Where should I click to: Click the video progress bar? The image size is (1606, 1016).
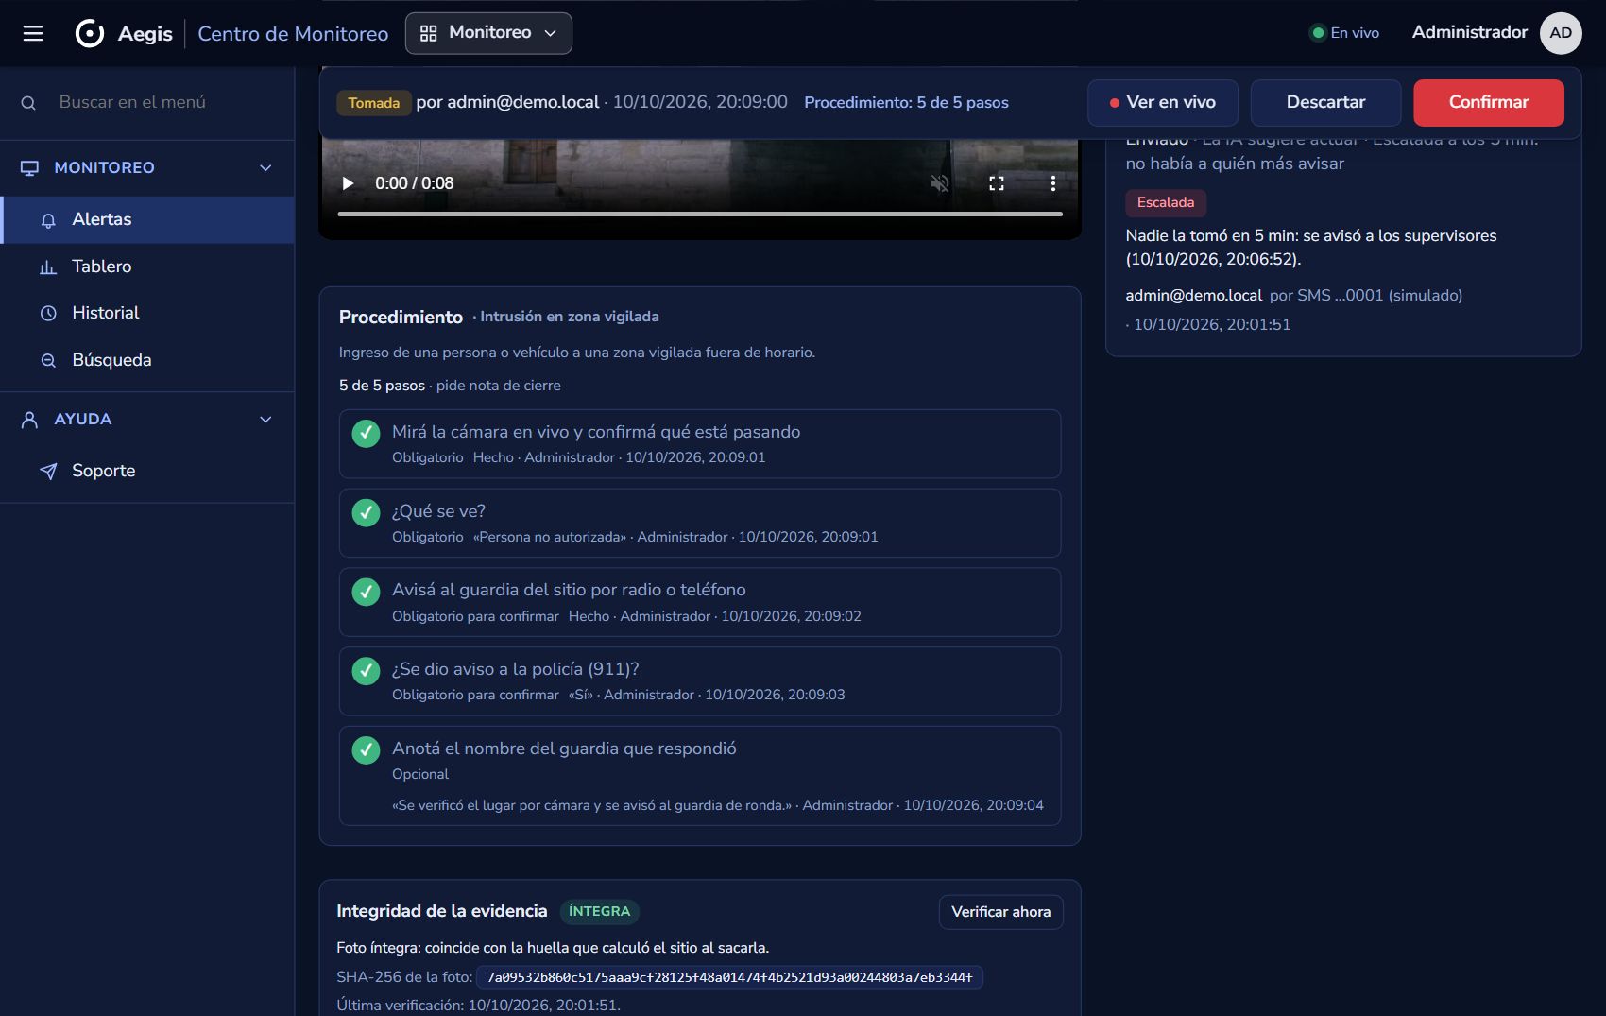click(700, 215)
